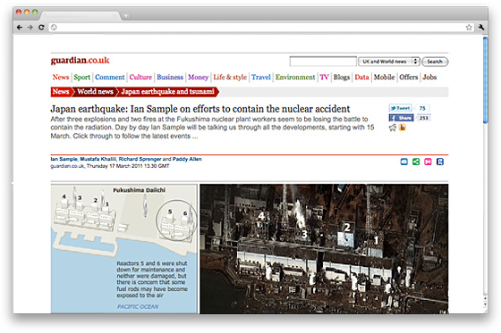The height and width of the screenshot is (333, 501).
Task: Open the Travel section
Action: [x=261, y=77]
